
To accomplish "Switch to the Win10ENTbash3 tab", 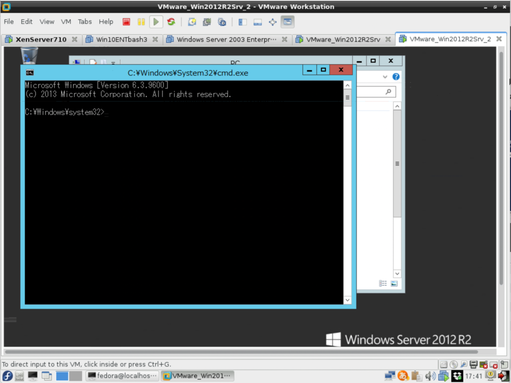I will 122,39.
